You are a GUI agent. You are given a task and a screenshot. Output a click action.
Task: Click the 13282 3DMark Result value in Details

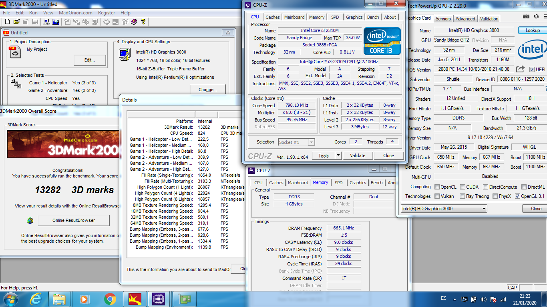coord(204,127)
